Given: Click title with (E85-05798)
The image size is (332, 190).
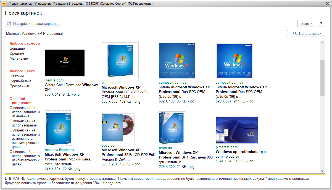Looking at the screenshot, I should point(185,92).
